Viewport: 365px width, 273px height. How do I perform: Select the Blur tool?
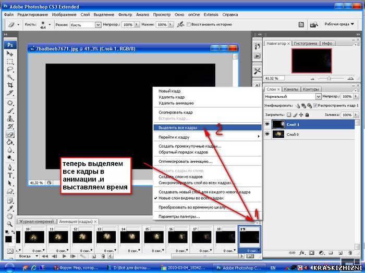(x=10, y=150)
